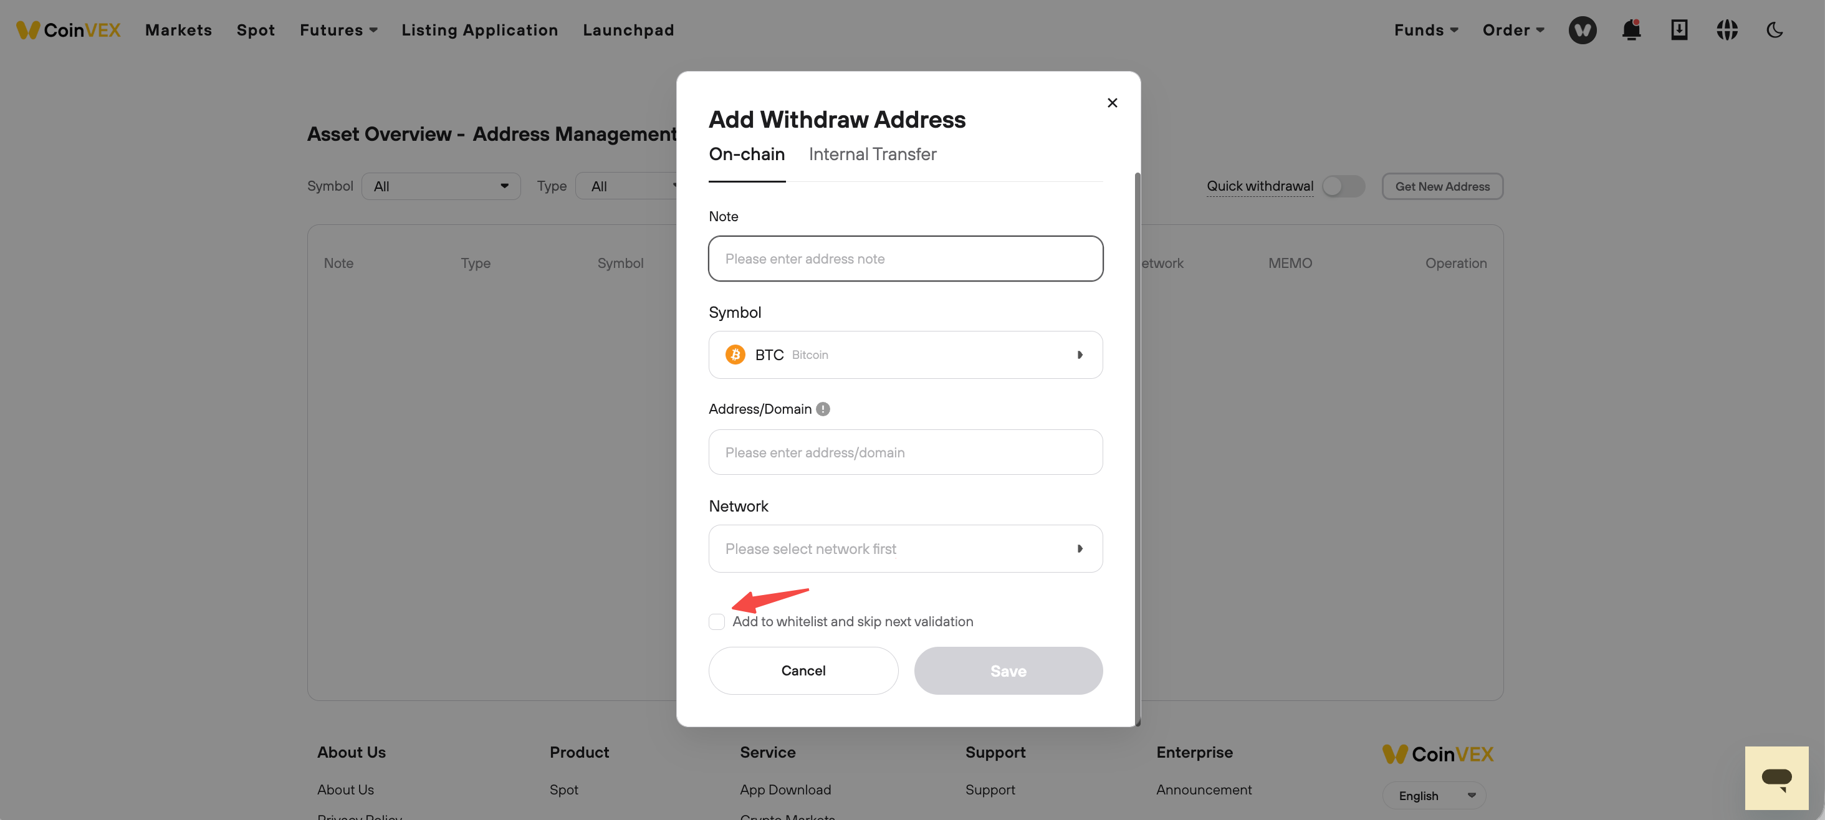The width and height of the screenshot is (1825, 820).
Task: Open the Funds menu dropdown
Action: [1425, 30]
